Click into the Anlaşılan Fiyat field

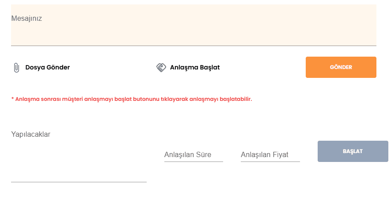(x=270, y=155)
